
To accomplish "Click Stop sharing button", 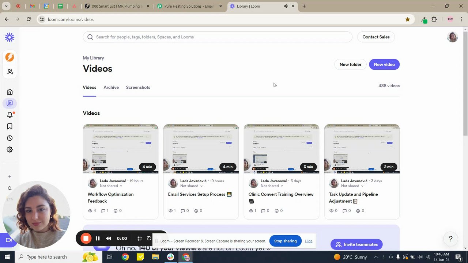I will pos(285,241).
